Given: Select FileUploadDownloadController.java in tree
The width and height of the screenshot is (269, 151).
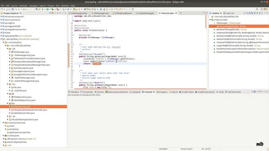Looking at the screenshot, I should tap(30, 110).
